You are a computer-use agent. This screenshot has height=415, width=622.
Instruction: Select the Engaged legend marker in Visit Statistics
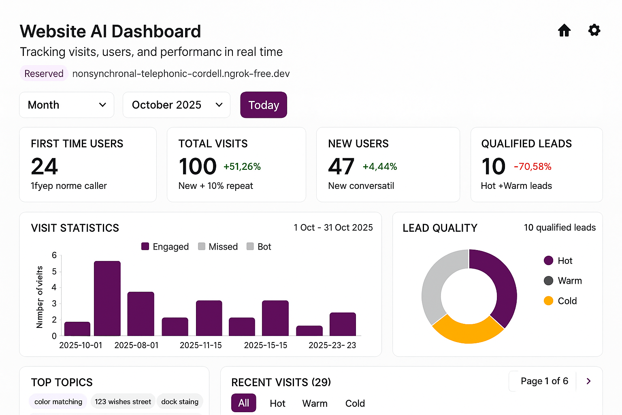145,246
